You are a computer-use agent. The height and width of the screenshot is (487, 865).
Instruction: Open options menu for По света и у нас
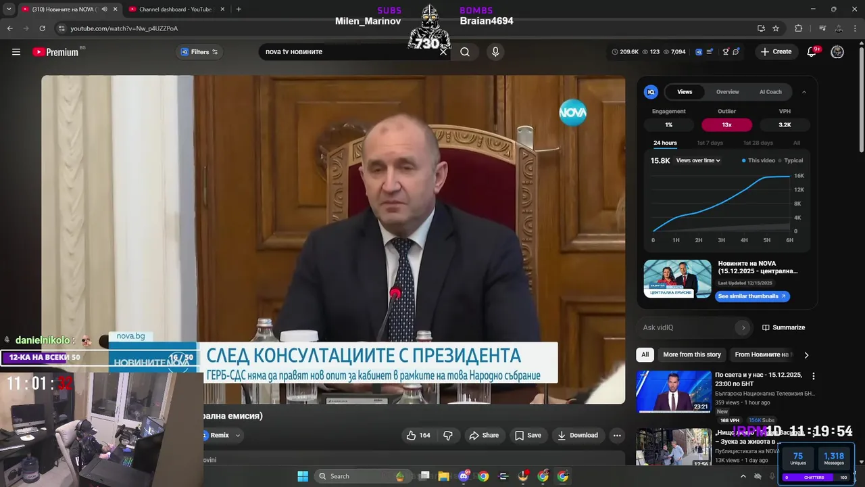814,376
